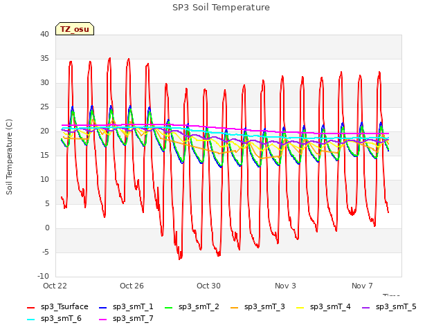Viewport: 443px width, 332px height.
Task: Click the 0 y-axis tick label
Action: 47,228
